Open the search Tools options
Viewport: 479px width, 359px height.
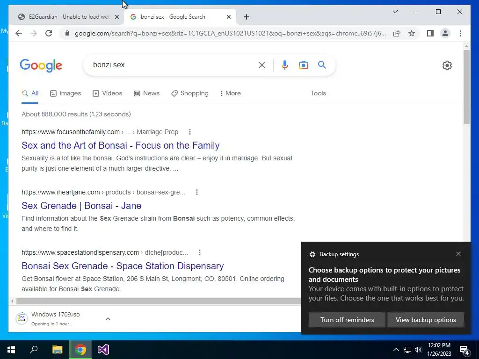(x=318, y=93)
